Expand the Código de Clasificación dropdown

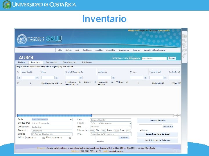click(x=71, y=134)
